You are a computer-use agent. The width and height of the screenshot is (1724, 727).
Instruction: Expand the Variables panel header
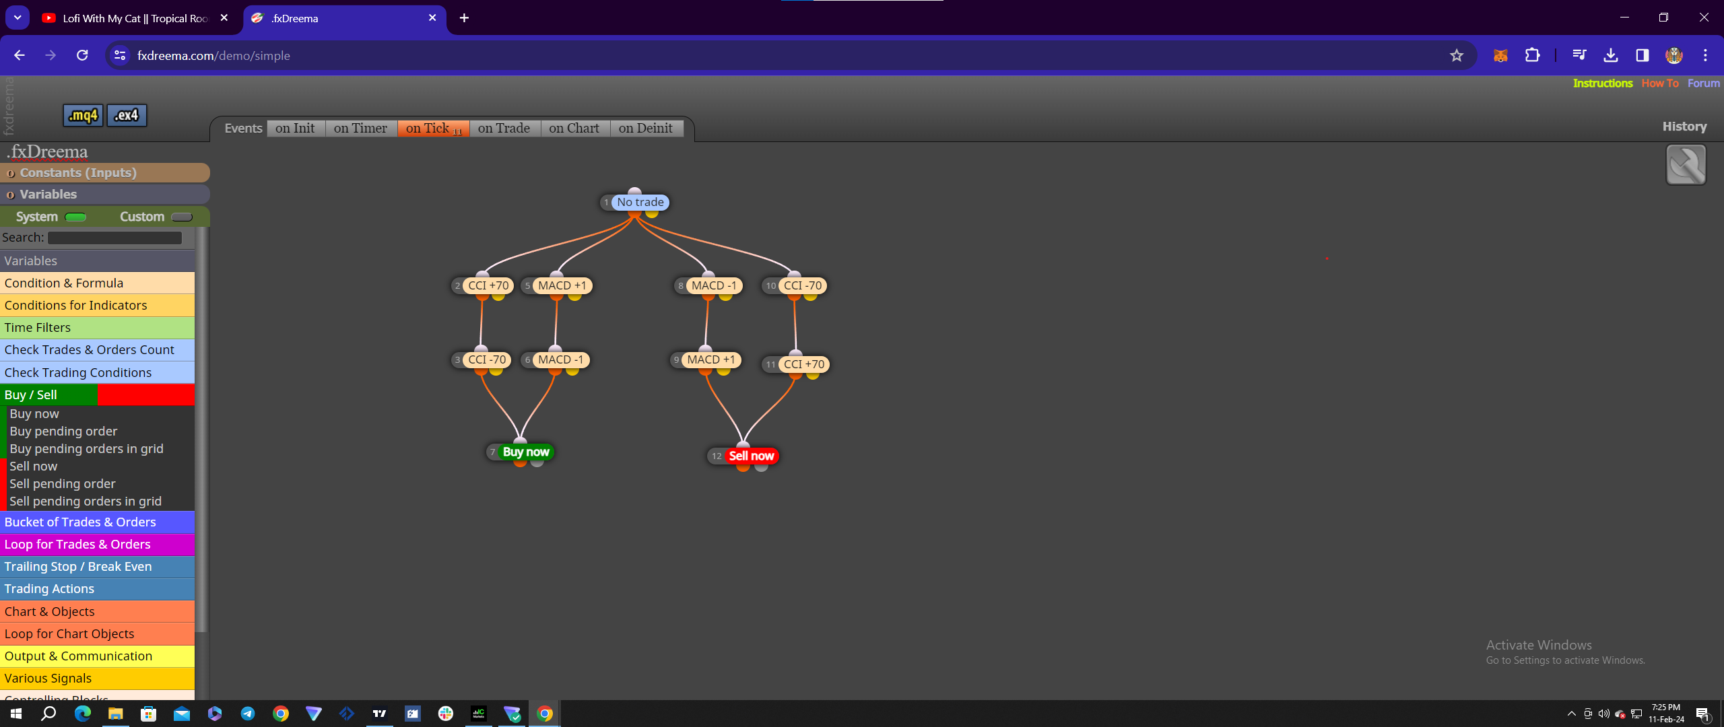pos(105,195)
